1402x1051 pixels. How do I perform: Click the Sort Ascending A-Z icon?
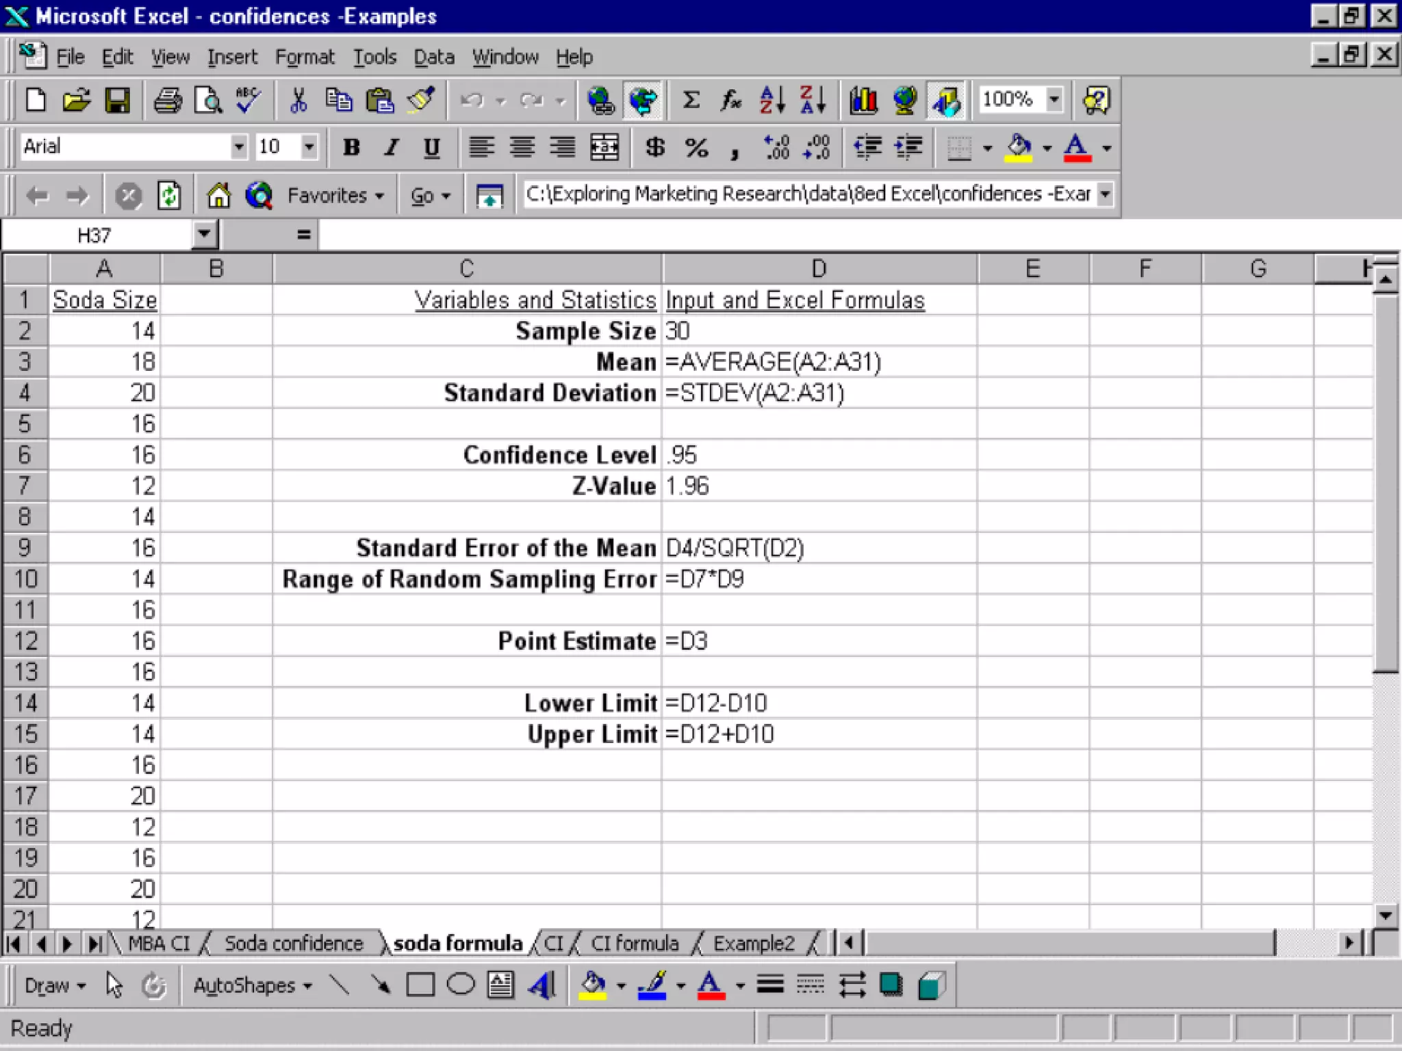point(772,101)
